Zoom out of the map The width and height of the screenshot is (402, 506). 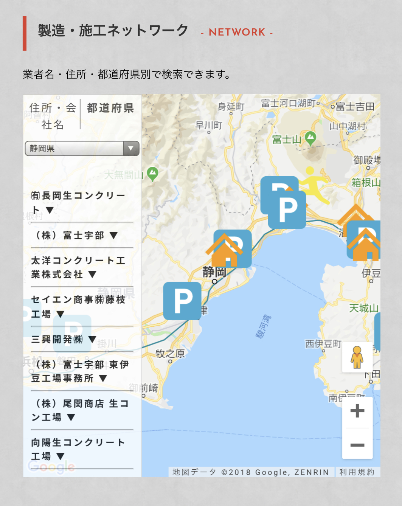coord(357,444)
